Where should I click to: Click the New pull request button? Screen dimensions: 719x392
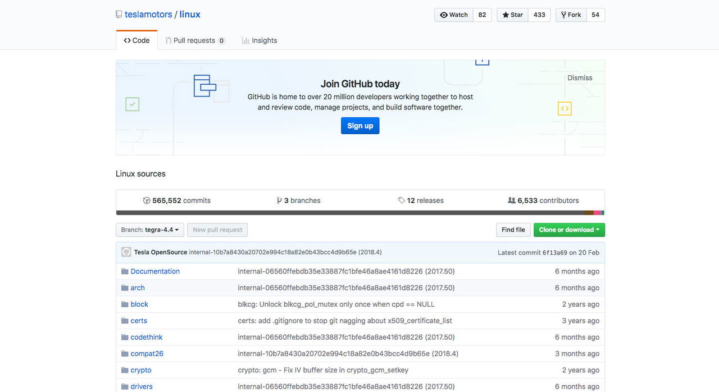coord(217,230)
